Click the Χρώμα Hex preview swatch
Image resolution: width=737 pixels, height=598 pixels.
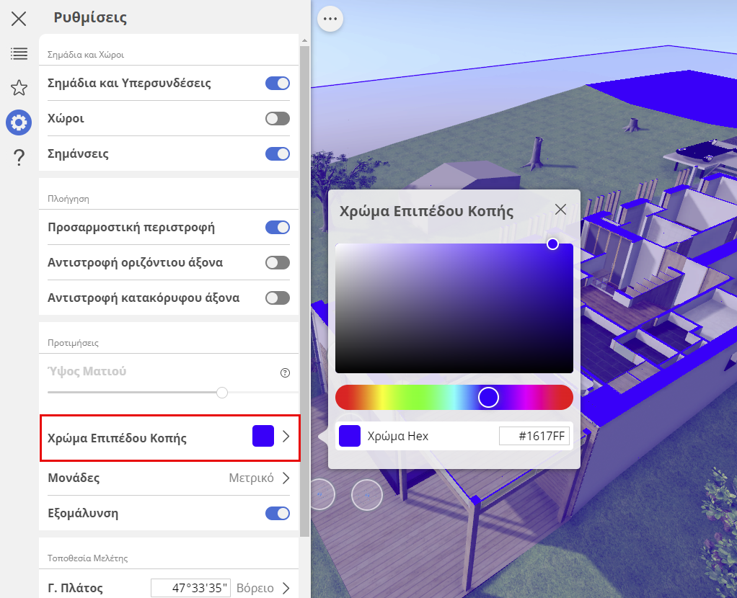coord(350,436)
